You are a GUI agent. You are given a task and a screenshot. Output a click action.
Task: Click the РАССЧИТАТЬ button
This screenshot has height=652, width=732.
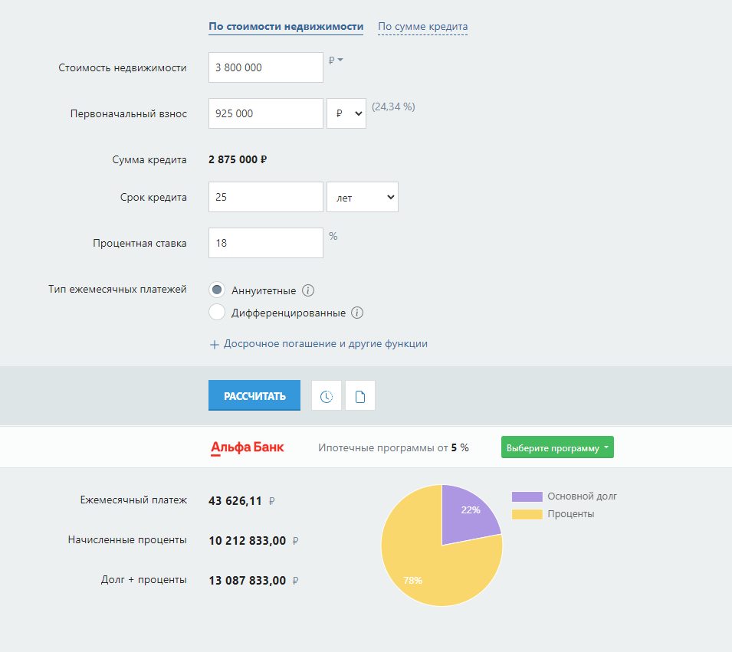pyautogui.click(x=254, y=396)
